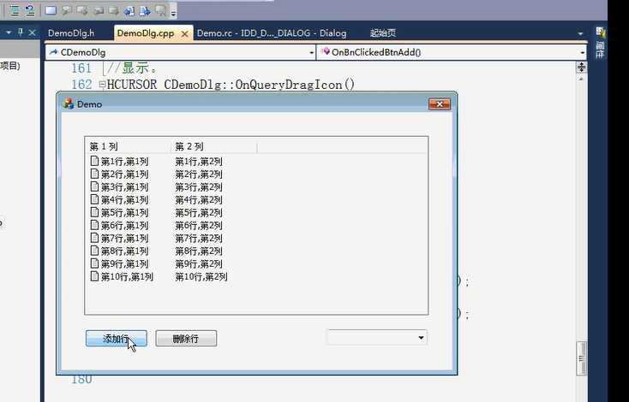Click the document icon of row 第2行,第1列
The width and height of the screenshot is (629, 402).
(x=94, y=174)
